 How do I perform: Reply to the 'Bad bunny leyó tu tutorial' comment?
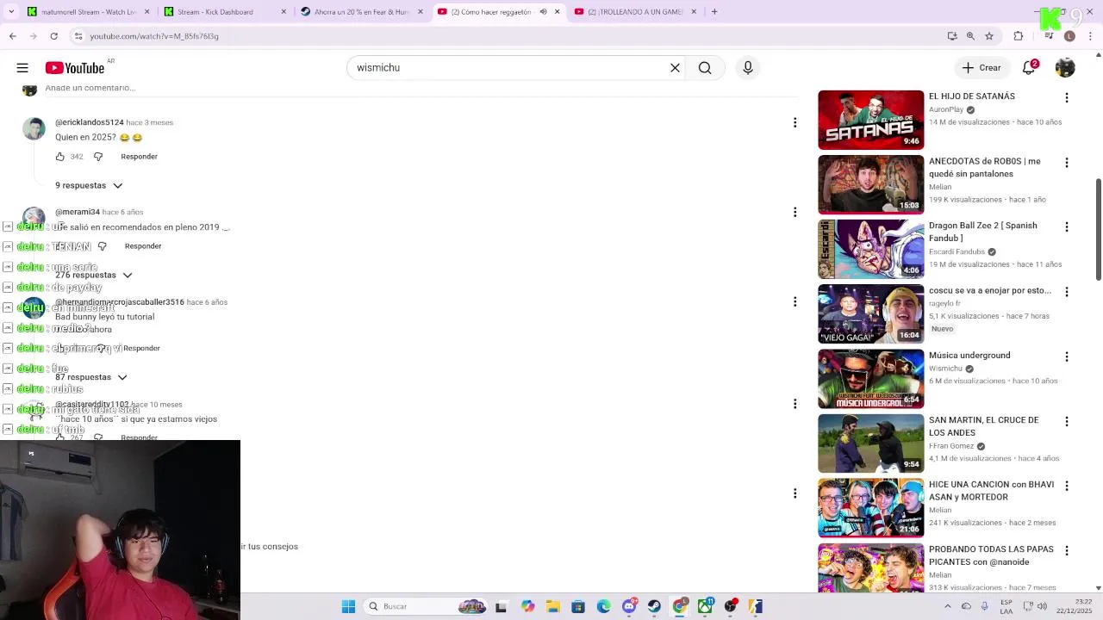pos(141,349)
